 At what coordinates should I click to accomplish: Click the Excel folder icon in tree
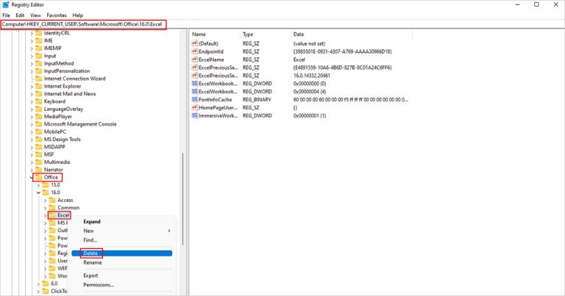coord(52,215)
